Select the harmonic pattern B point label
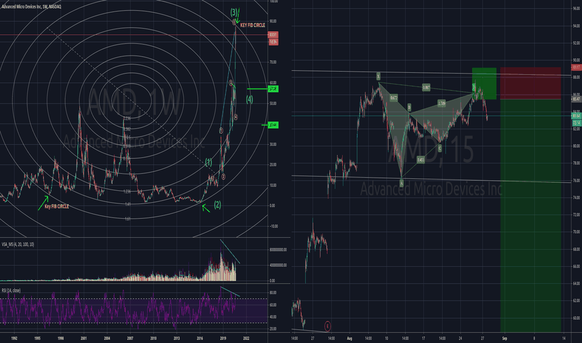The width and height of the screenshot is (582, 343). [x=410, y=107]
